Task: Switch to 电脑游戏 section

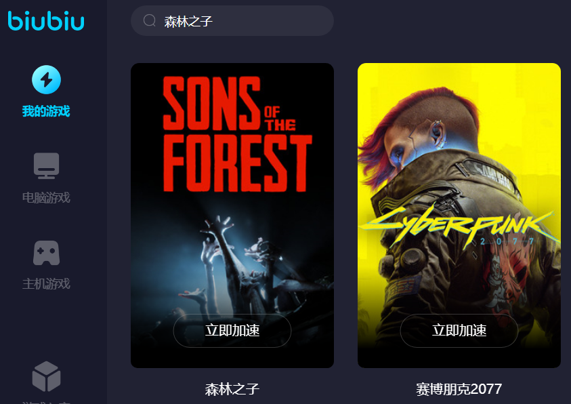Action: point(46,198)
